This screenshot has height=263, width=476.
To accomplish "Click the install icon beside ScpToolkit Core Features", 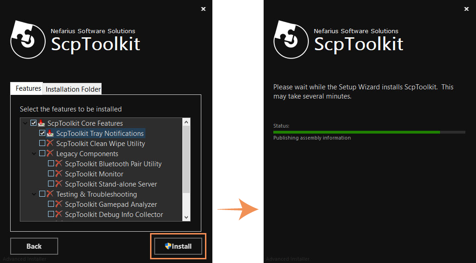I will pyautogui.click(x=41, y=123).
